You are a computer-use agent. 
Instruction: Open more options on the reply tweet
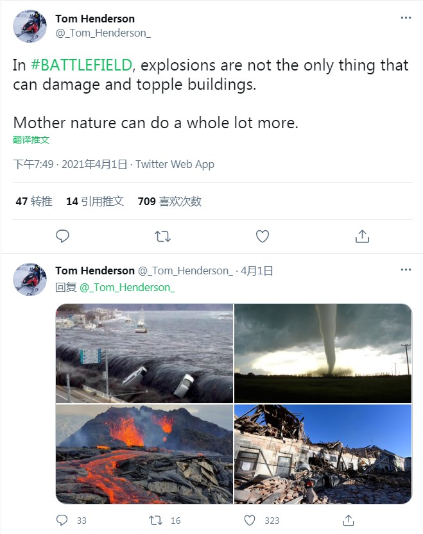(x=406, y=270)
